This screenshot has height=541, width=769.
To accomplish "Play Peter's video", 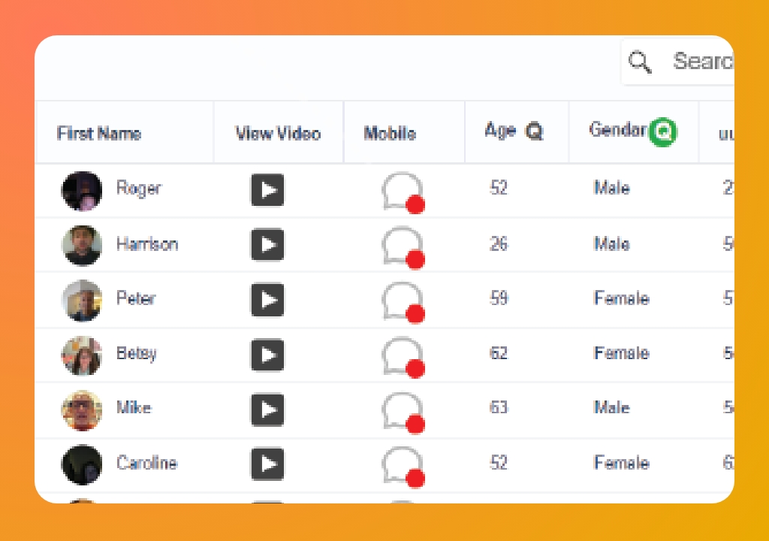I will coord(268,301).
